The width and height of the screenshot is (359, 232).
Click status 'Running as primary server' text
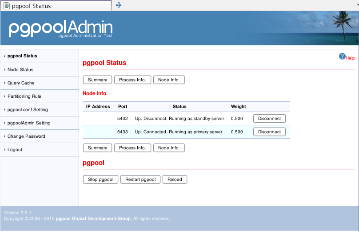[195, 132]
